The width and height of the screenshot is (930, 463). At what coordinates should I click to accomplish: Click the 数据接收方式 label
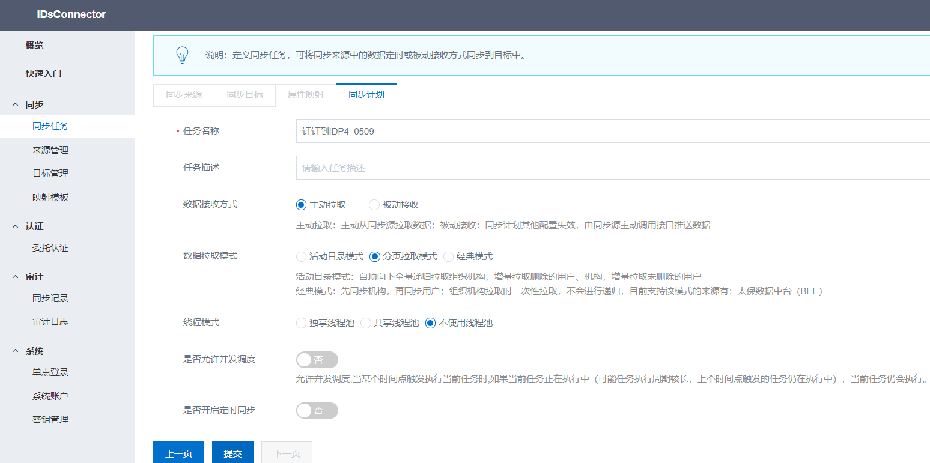pyautogui.click(x=210, y=204)
